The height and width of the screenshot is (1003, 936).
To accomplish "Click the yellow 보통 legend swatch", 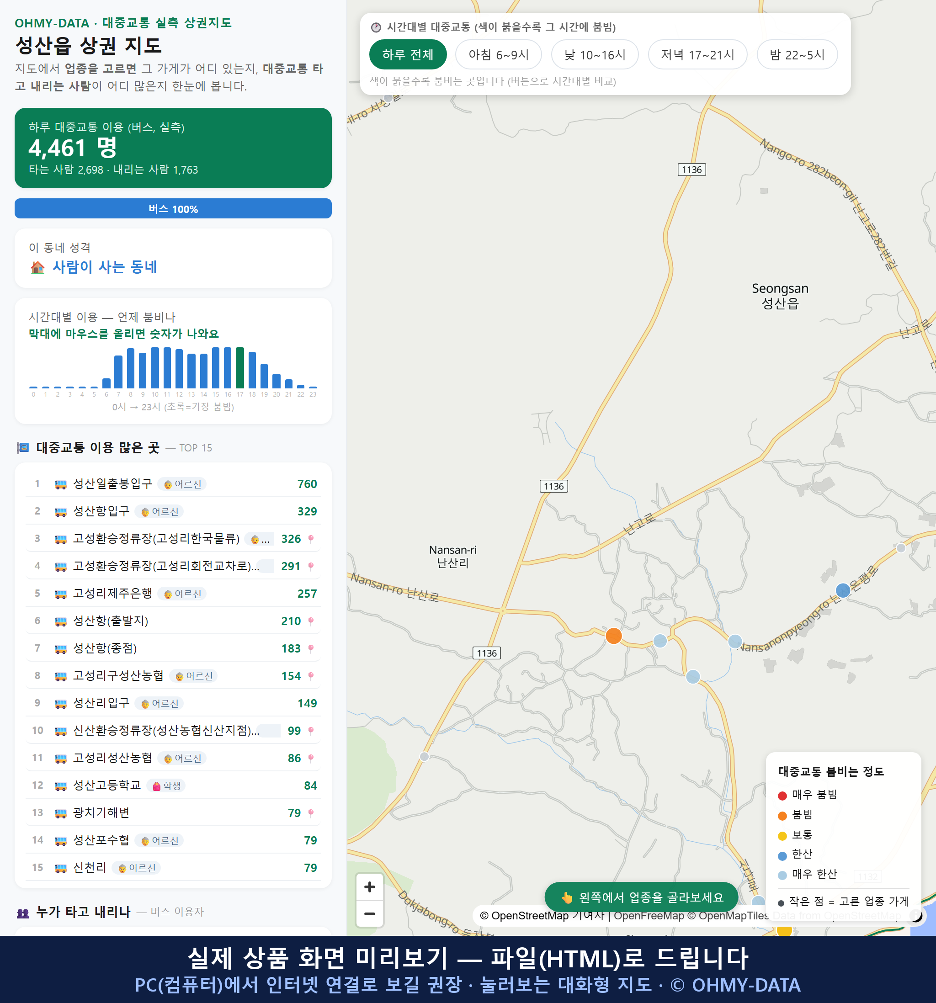I will tap(782, 836).
